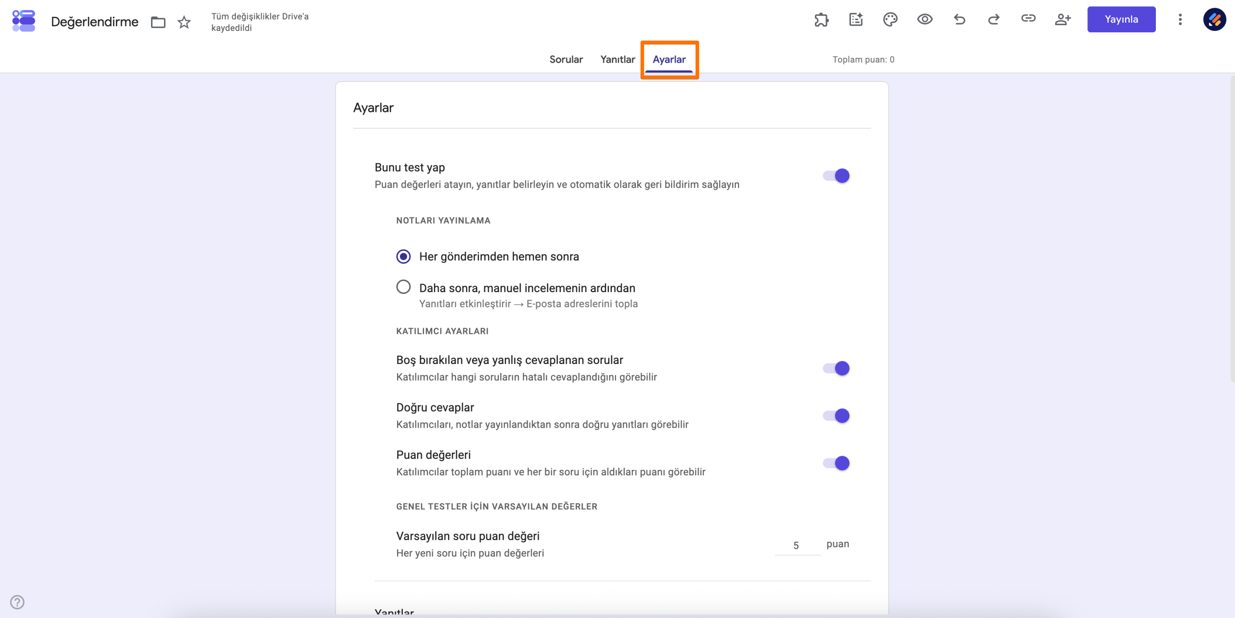Screen dimensions: 1235x618
Task: Switch to the Sorular tab
Action: (x=566, y=59)
